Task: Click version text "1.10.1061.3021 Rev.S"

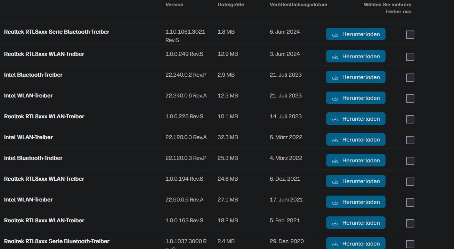Action: click(185, 36)
